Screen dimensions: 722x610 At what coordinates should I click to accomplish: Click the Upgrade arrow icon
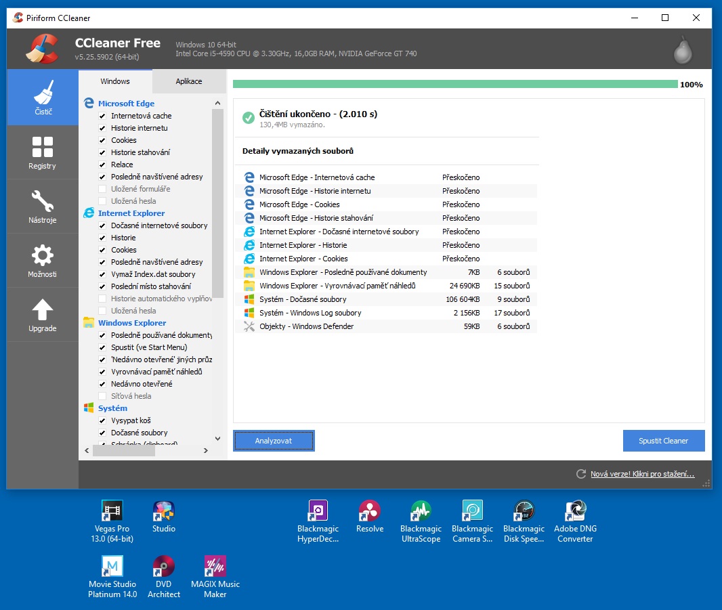coord(42,310)
